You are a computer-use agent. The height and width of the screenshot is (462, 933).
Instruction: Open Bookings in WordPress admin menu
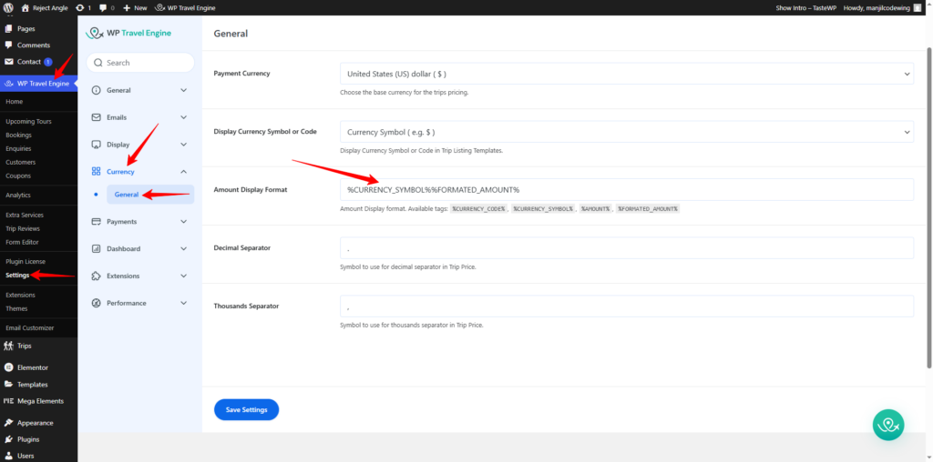(18, 135)
